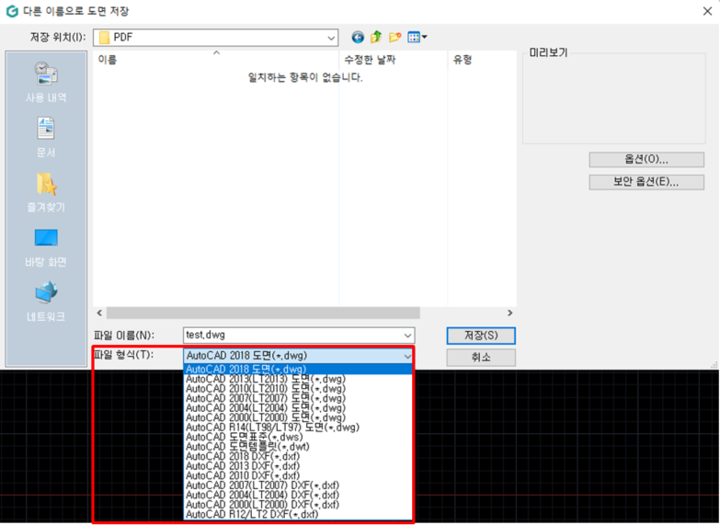Click the left scroll arrow of file list
The height and width of the screenshot is (525, 720).
pos(99,313)
